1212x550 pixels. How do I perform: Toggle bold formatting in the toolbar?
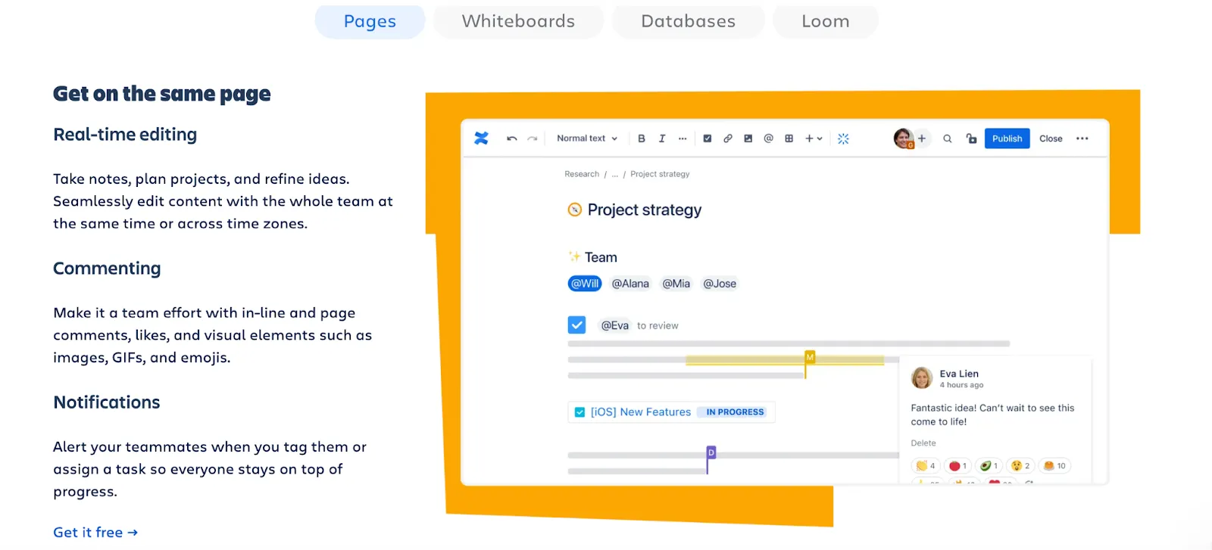click(642, 138)
